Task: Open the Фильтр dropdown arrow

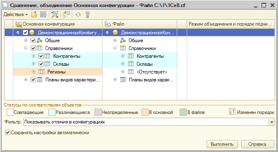Action: tap(272, 122)
